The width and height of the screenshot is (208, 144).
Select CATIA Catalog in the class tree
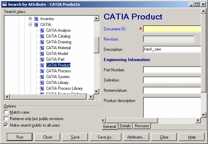[58, 36]
